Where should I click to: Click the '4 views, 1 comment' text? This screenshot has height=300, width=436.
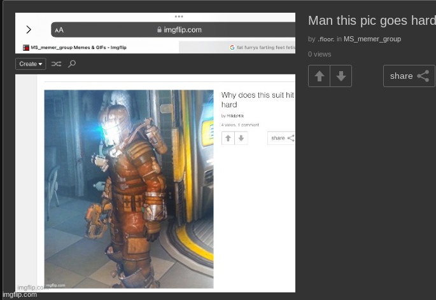tap(240, 125)
